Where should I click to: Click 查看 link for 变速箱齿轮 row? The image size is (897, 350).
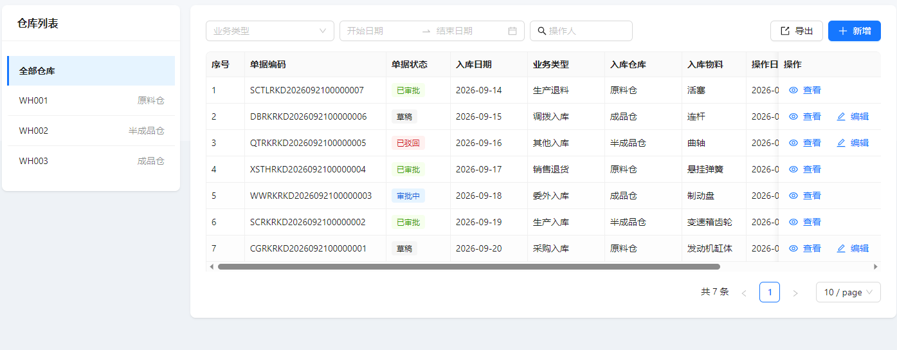point(812,222)
